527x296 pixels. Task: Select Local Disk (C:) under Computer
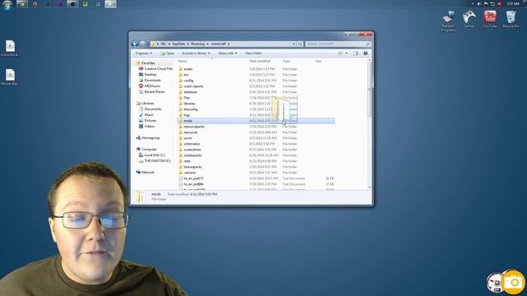[152, 155]
